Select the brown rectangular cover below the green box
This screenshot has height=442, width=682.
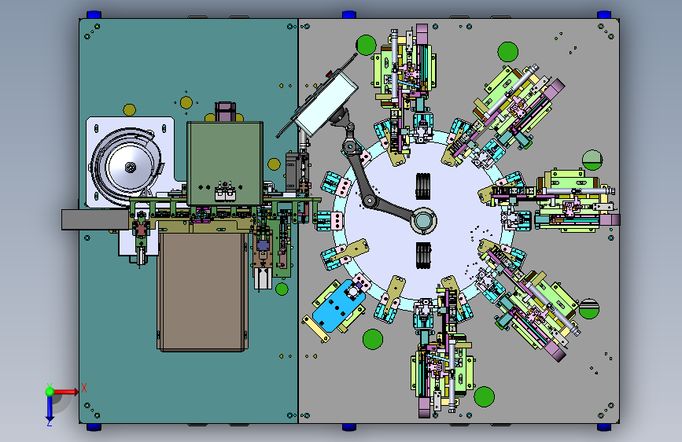203,292
